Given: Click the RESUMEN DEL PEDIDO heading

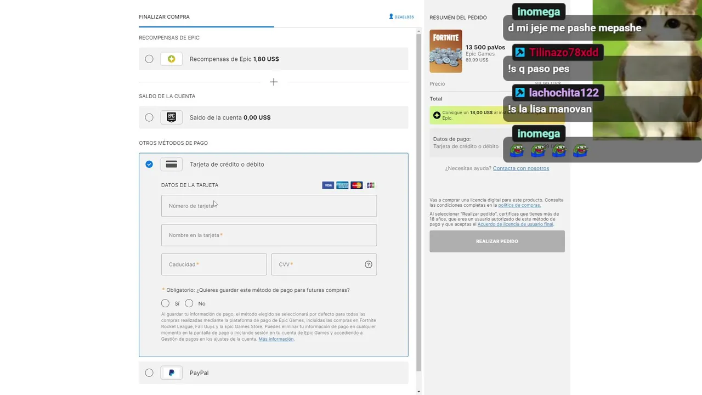Looking at the screenshot, I should (x=458, y=18).
